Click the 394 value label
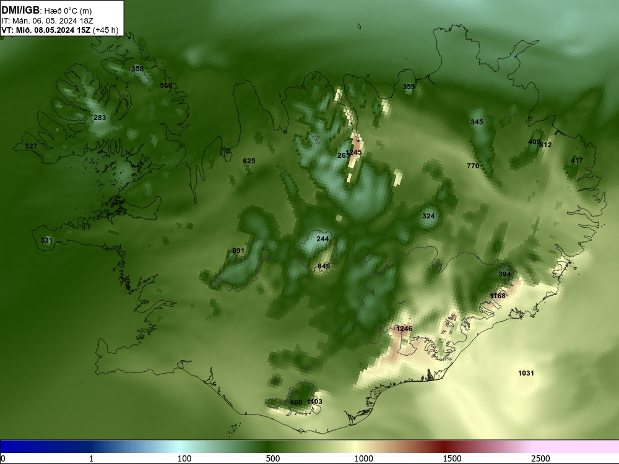This screenshot has width=619, height=464. [504, 274]
